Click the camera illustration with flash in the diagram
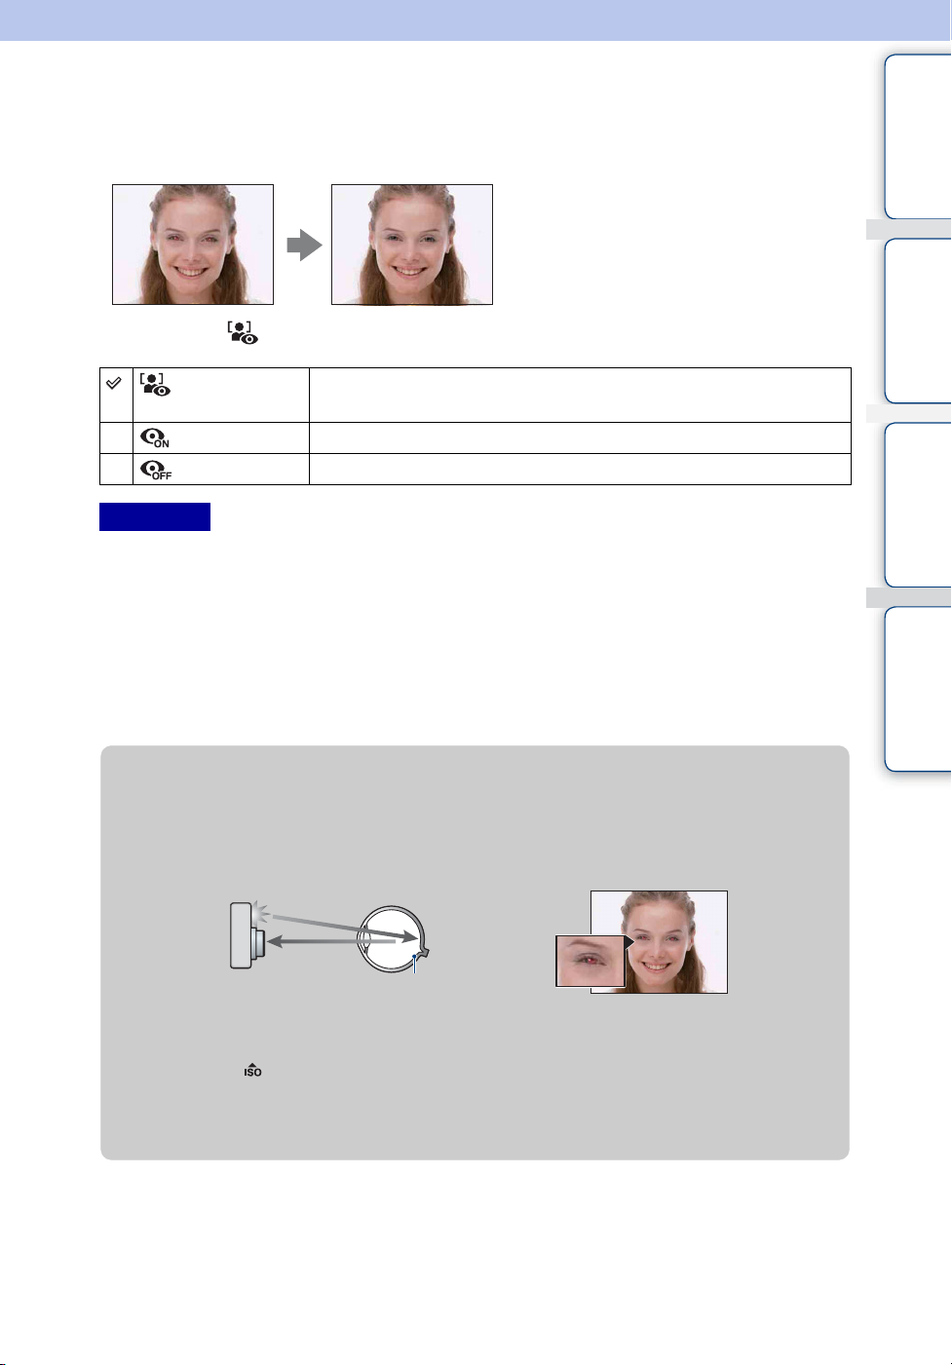The image size is (952, 1365). tap(250, 934)
